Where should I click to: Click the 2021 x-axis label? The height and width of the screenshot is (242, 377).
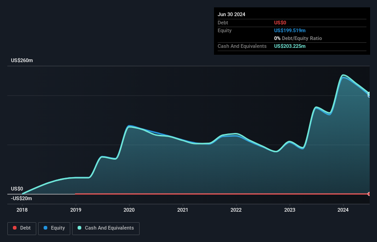click(x=183, y=210)
